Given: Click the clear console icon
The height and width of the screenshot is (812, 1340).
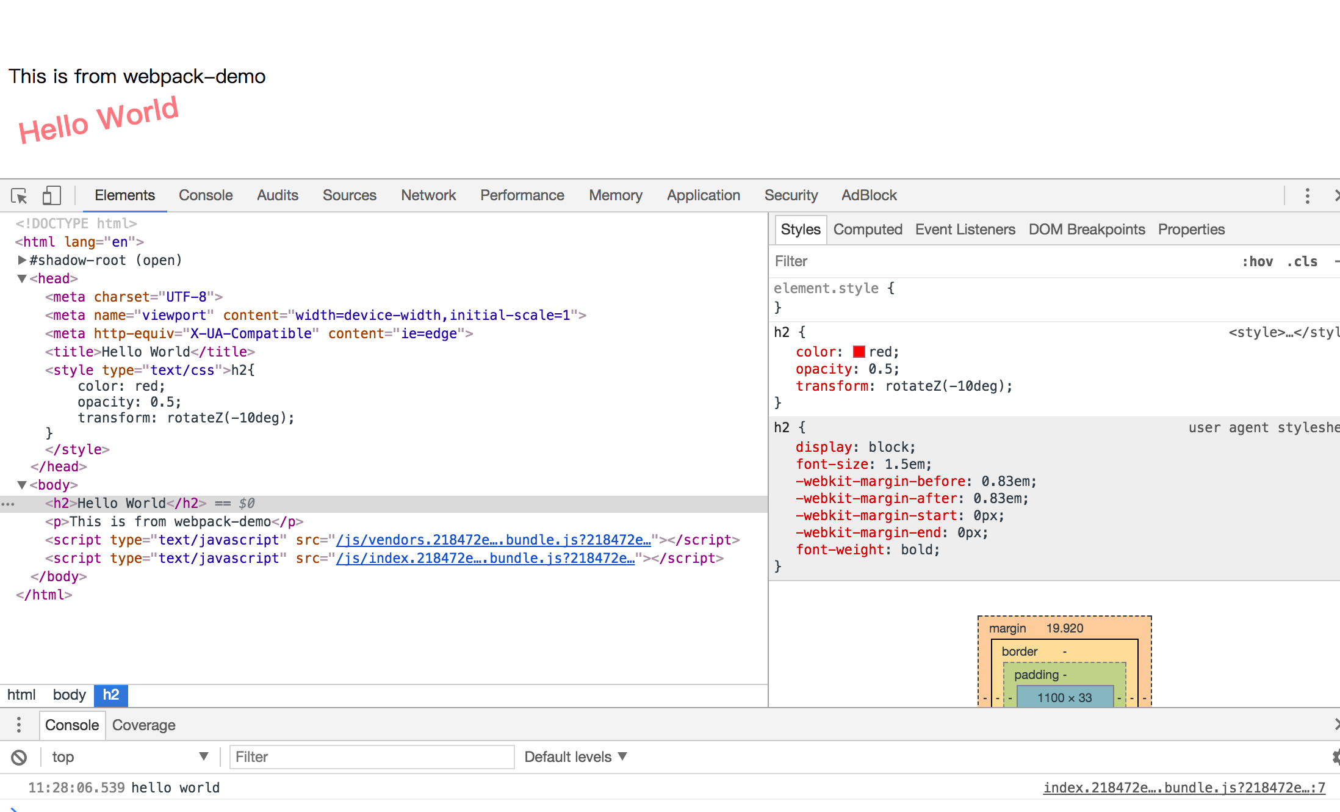Looking at the screenshot, I should [x=19, y=758].
